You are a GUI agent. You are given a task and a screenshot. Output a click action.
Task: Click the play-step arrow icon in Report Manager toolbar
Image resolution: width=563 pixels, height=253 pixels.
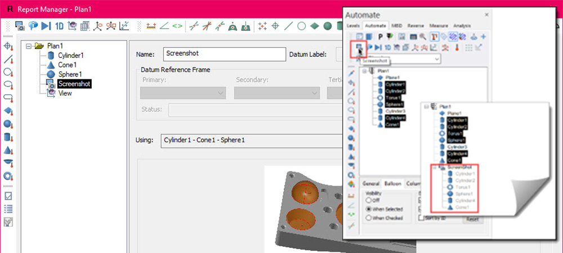(46, 26)
